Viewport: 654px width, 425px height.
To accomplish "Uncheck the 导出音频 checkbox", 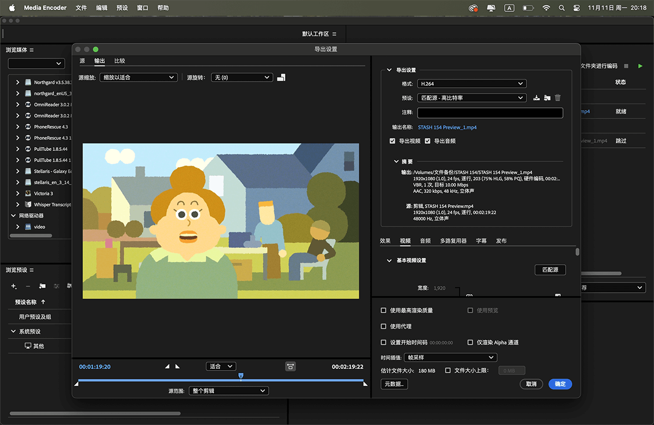I will pos(427,141).
